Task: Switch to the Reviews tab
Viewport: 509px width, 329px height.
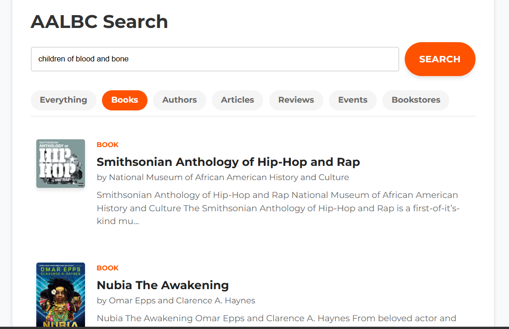Action: coord(296,100)
